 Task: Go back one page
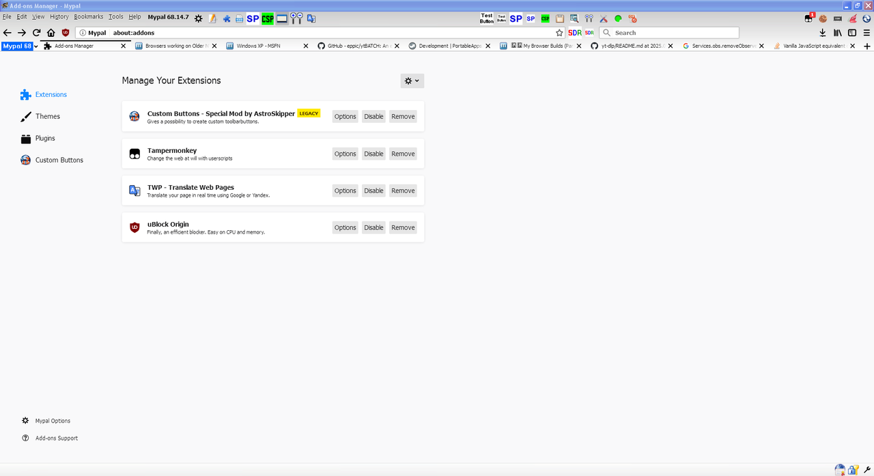(x=8, y=32)
